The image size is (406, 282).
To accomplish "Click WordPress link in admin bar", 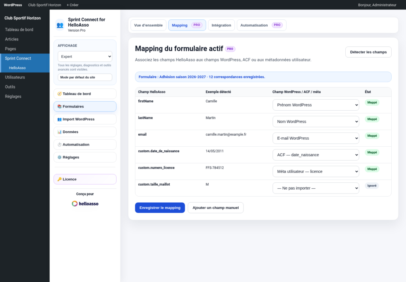I will click(13, 5).
